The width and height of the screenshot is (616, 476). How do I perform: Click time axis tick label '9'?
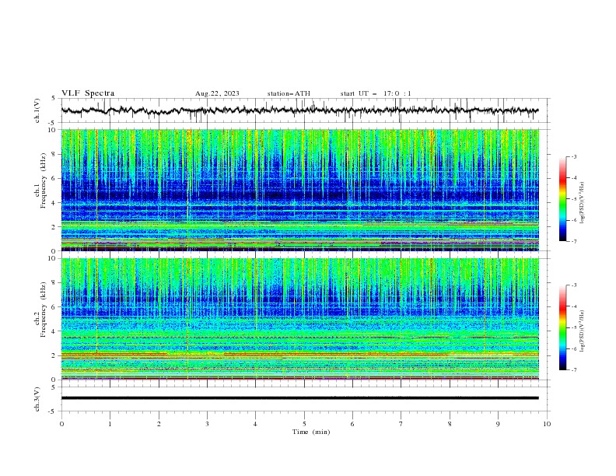(498, 424)
